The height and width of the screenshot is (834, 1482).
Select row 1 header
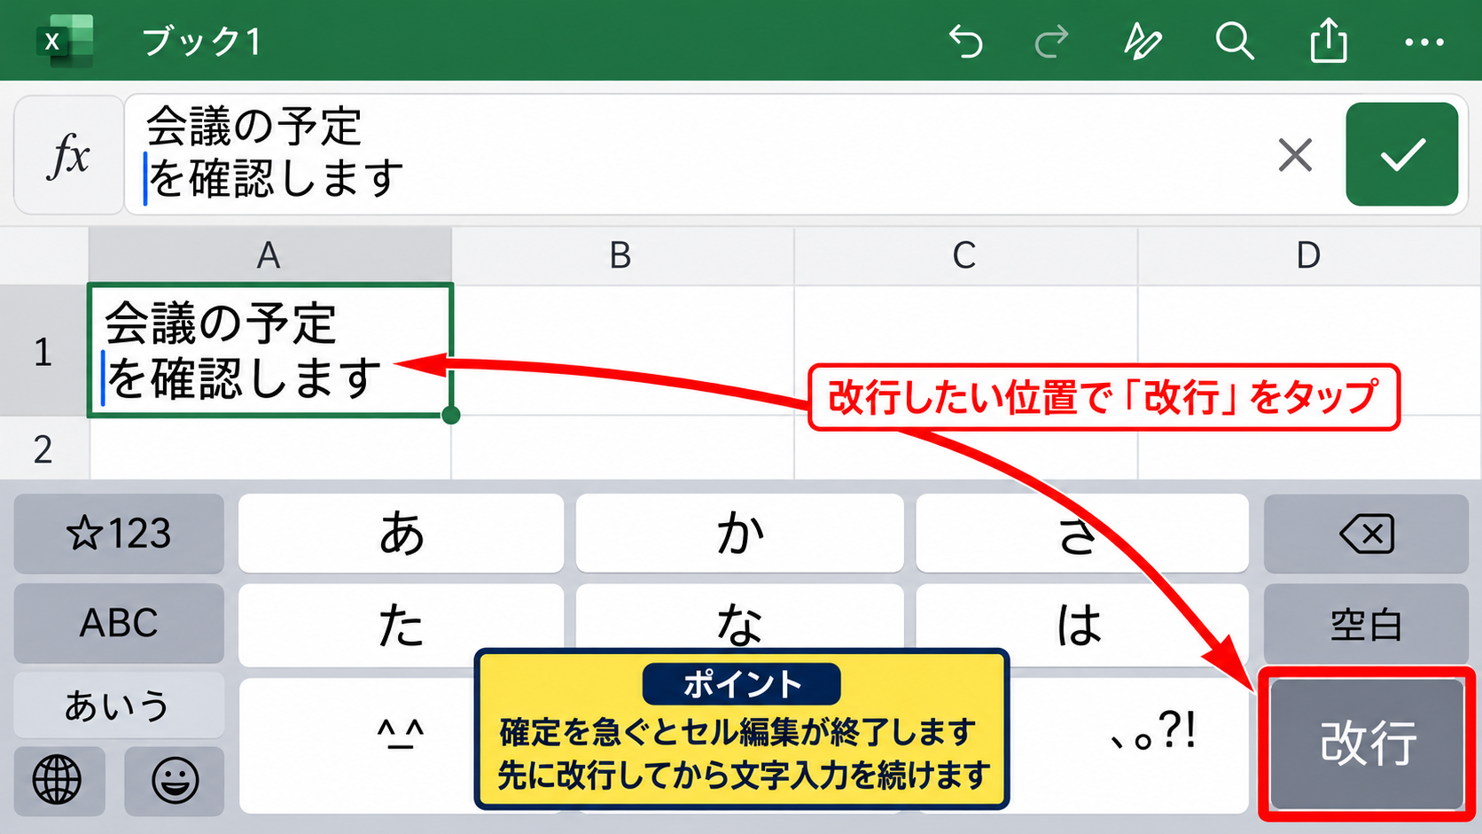[43, 351]
